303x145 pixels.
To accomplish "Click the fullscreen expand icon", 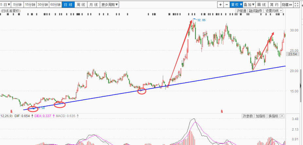I will (x=296, y=5).
